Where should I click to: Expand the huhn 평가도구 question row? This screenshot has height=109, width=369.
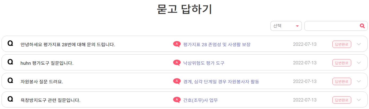click(359, 63)
